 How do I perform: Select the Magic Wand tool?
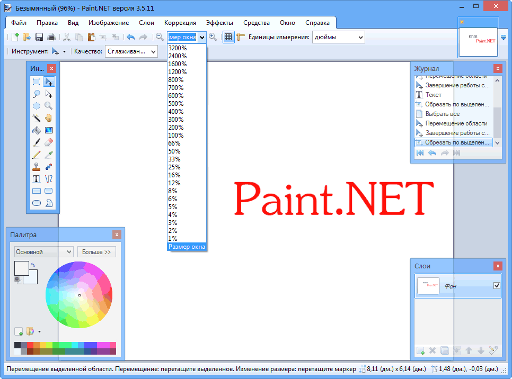pos(36,118)
